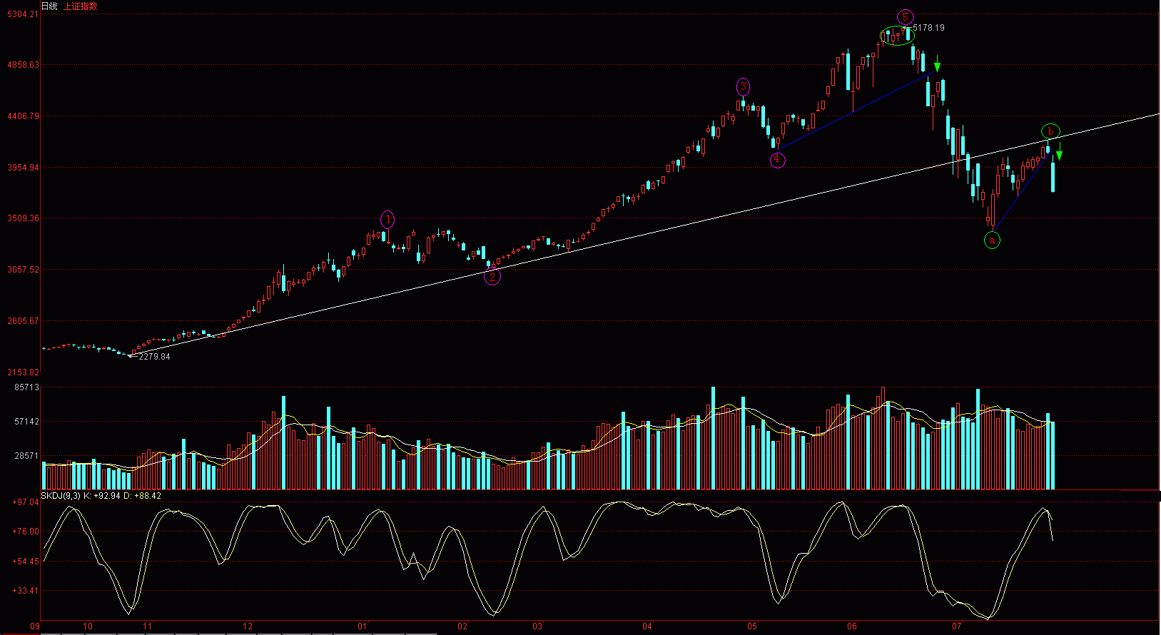Click the 2279.84 low price marker

pyautogui.click(x=154, y=357)
